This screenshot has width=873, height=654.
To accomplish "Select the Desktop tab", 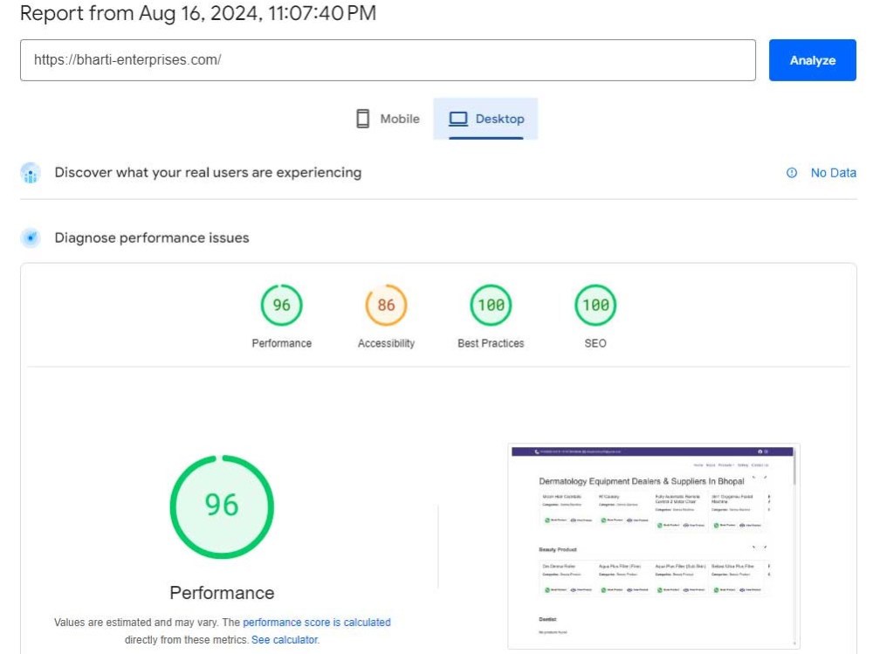I will pos(485,119).
